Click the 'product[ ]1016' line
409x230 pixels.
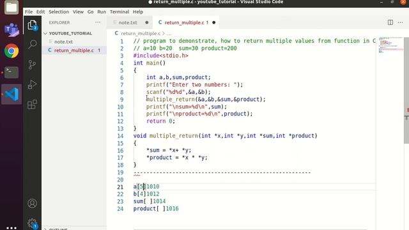(156, 208)
